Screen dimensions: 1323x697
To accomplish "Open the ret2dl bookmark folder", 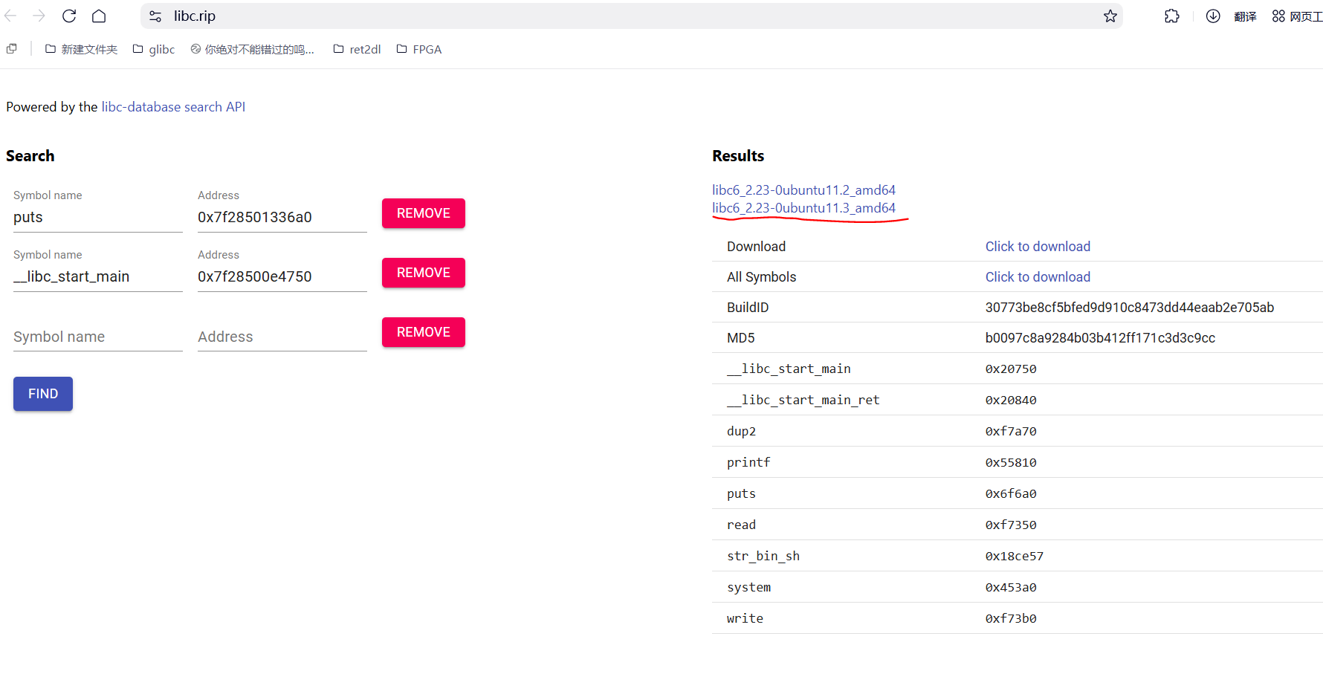I will click(x=357, y=50).
